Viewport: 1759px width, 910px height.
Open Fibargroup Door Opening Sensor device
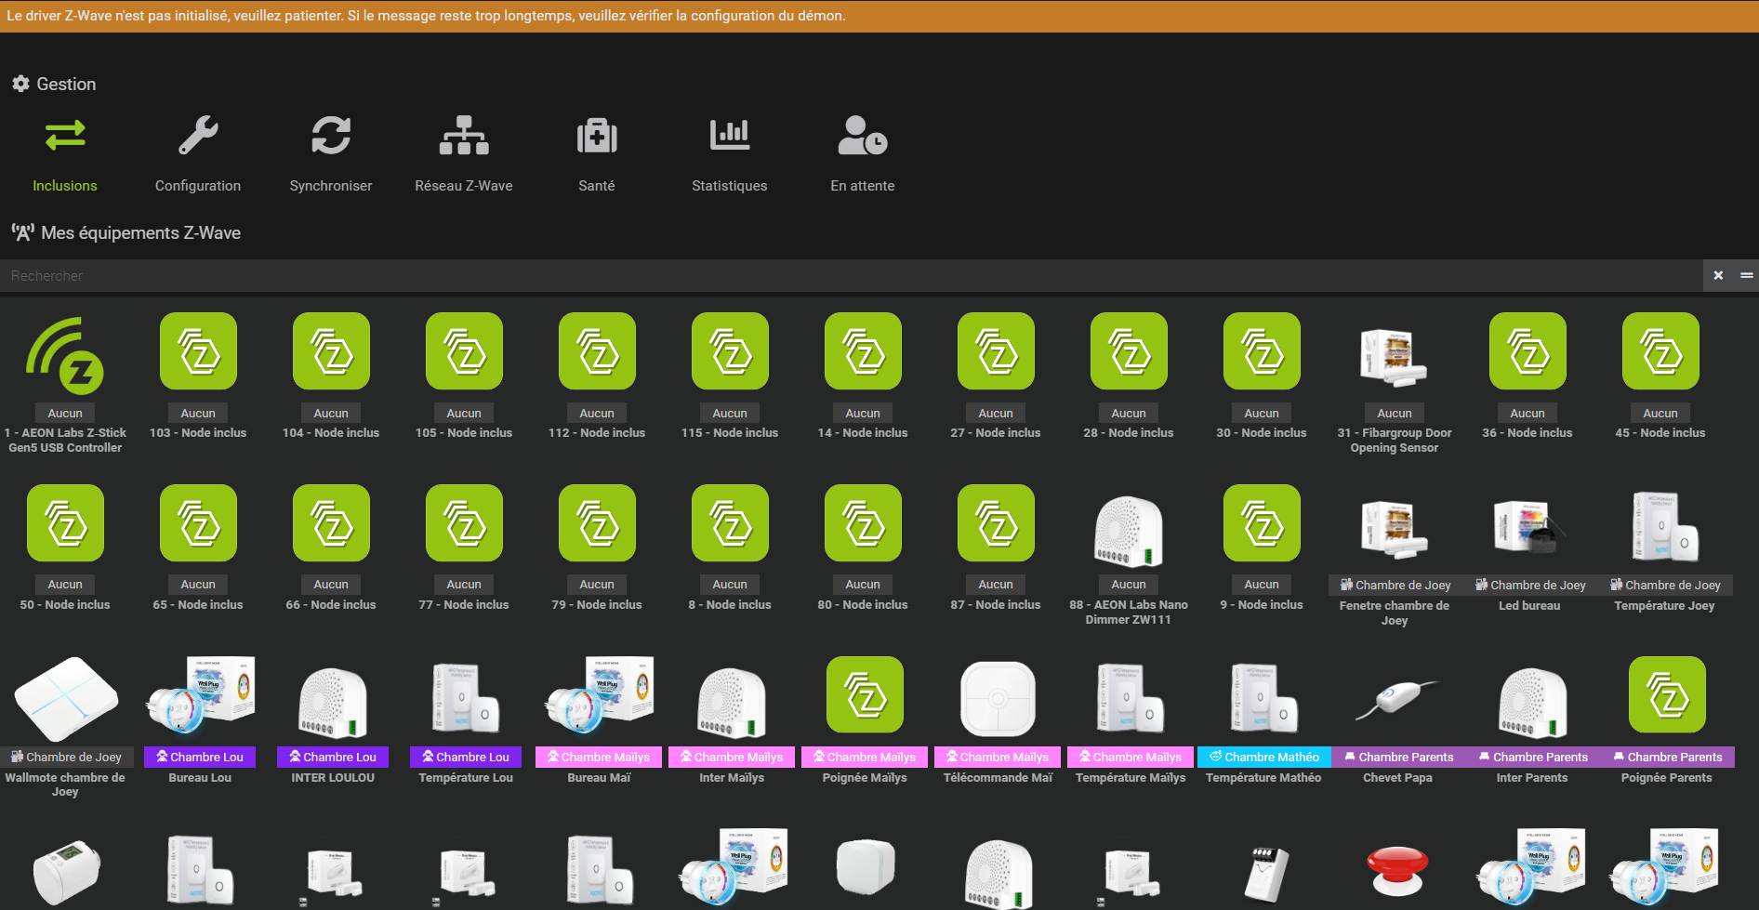click(x=1394, y=356)
